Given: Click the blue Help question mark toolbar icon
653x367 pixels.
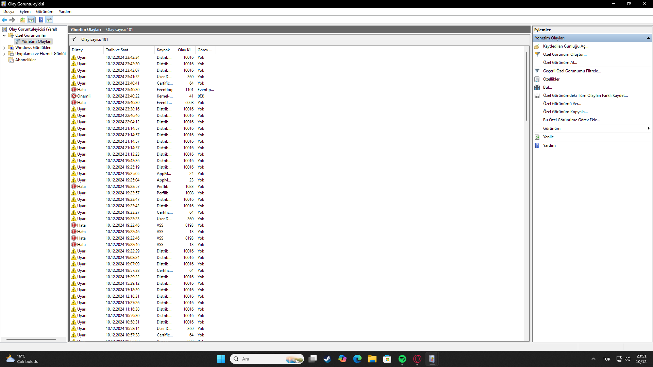Looking at the screenshot, I should point(41,20).
